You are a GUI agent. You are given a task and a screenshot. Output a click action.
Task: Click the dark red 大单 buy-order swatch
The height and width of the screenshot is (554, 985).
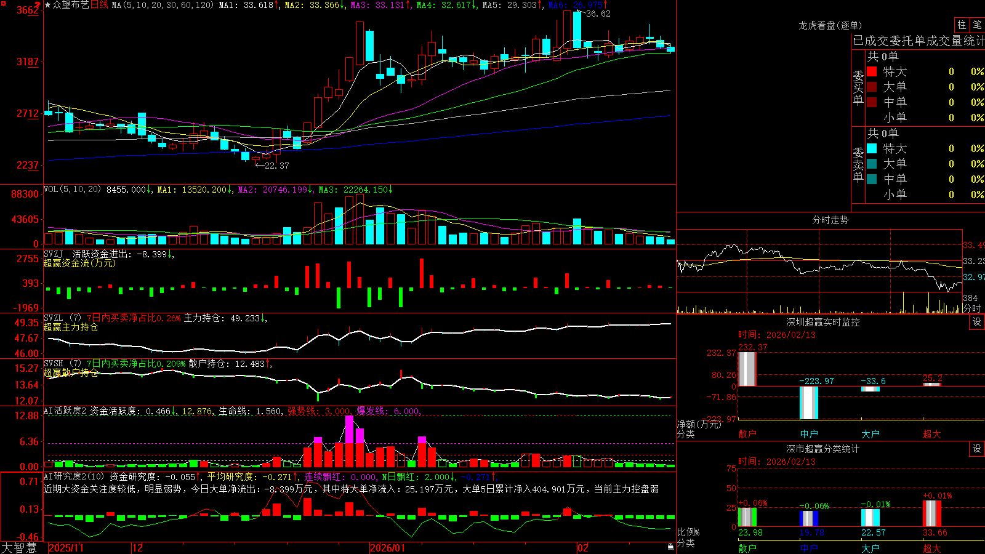[872, 87]
